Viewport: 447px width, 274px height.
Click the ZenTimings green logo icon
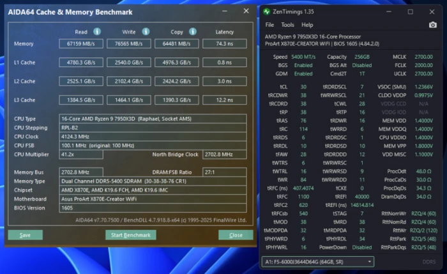(x=266, y=11)
